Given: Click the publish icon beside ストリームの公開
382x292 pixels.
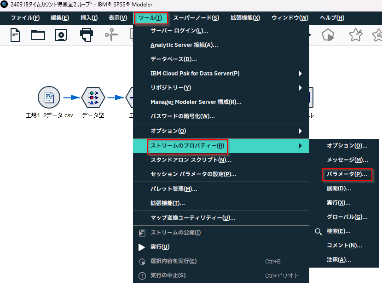Looking at the screenshot, I should (x=142, y=233).
